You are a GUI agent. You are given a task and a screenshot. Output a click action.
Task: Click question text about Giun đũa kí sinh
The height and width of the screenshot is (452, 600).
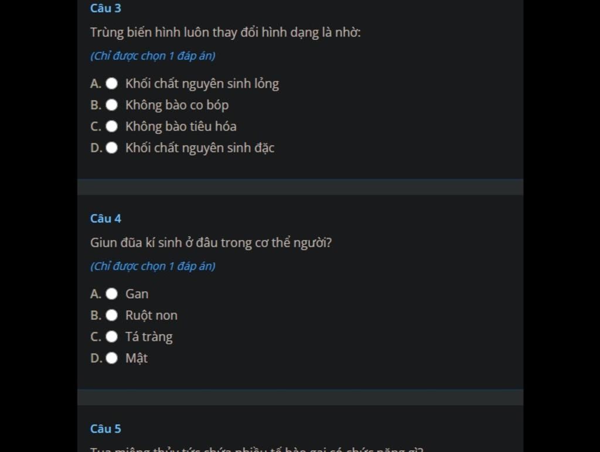(x=211, y=243)
